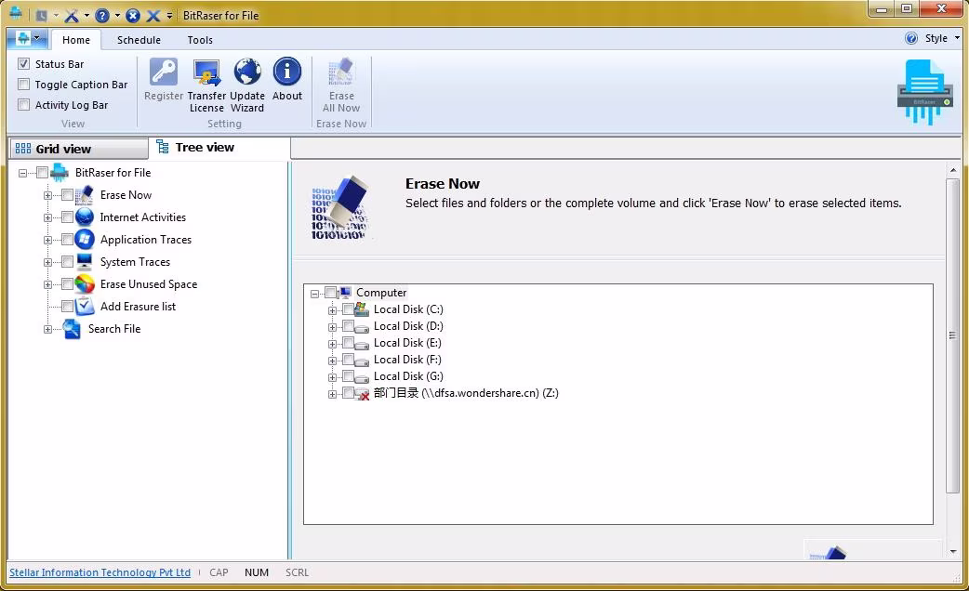Click the Register key icon
The width and height of the screenshot is (969, 591).
point(164,72)
